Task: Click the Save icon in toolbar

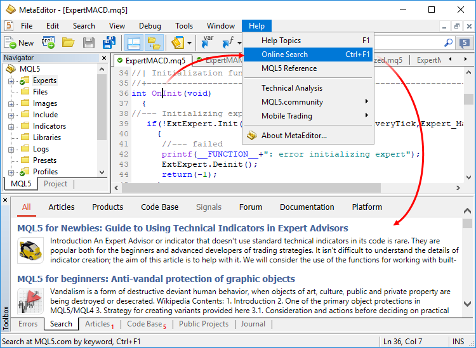Action: [x=89, y=42]
